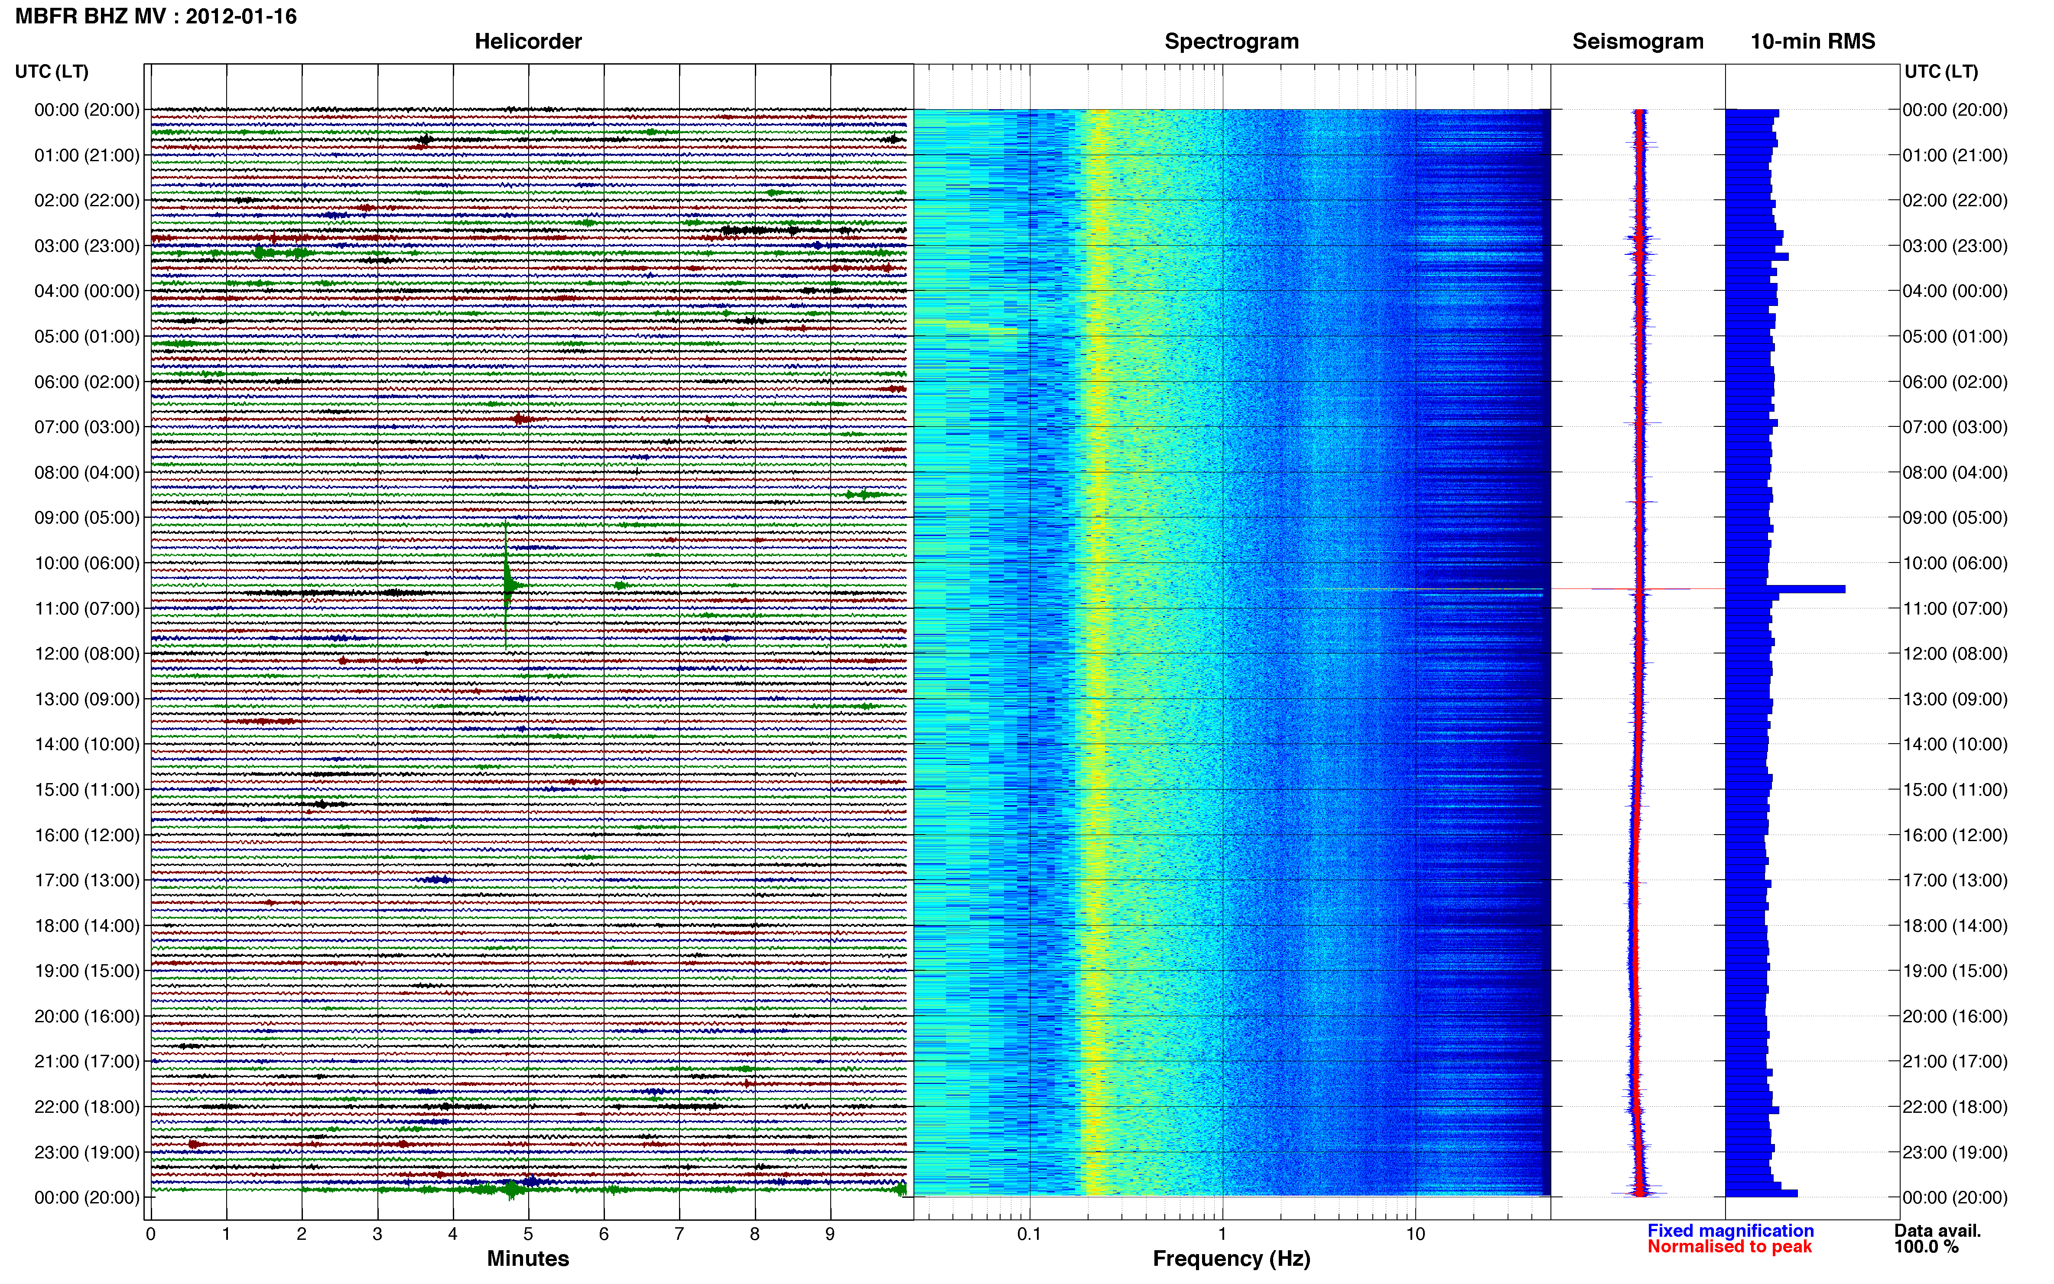The height and width of the screenshot is (1284, 2054).
Task: Click the '10-min RMS' panel heading
Action: [x=1813, y=42]
